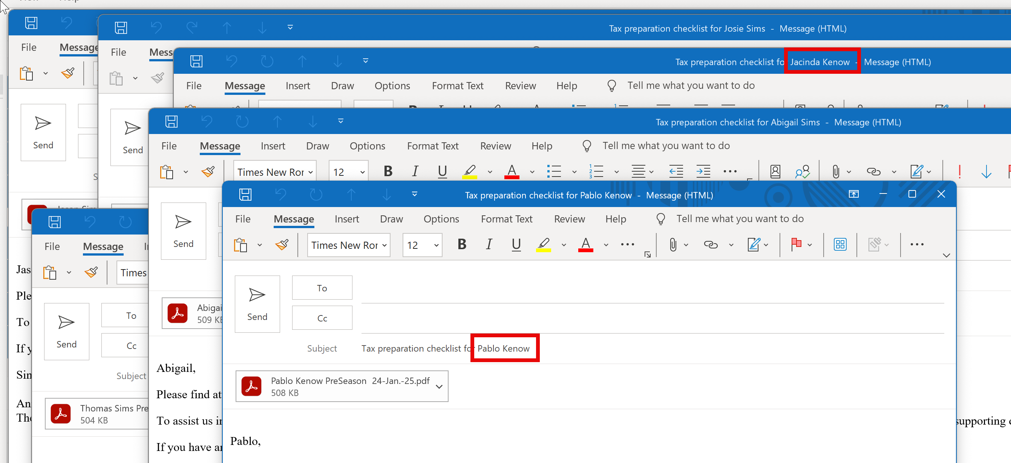The width and height of the screenshot is (1011, 463).
Task: Click the Signature icon in Pablo window
Action: 754,245
